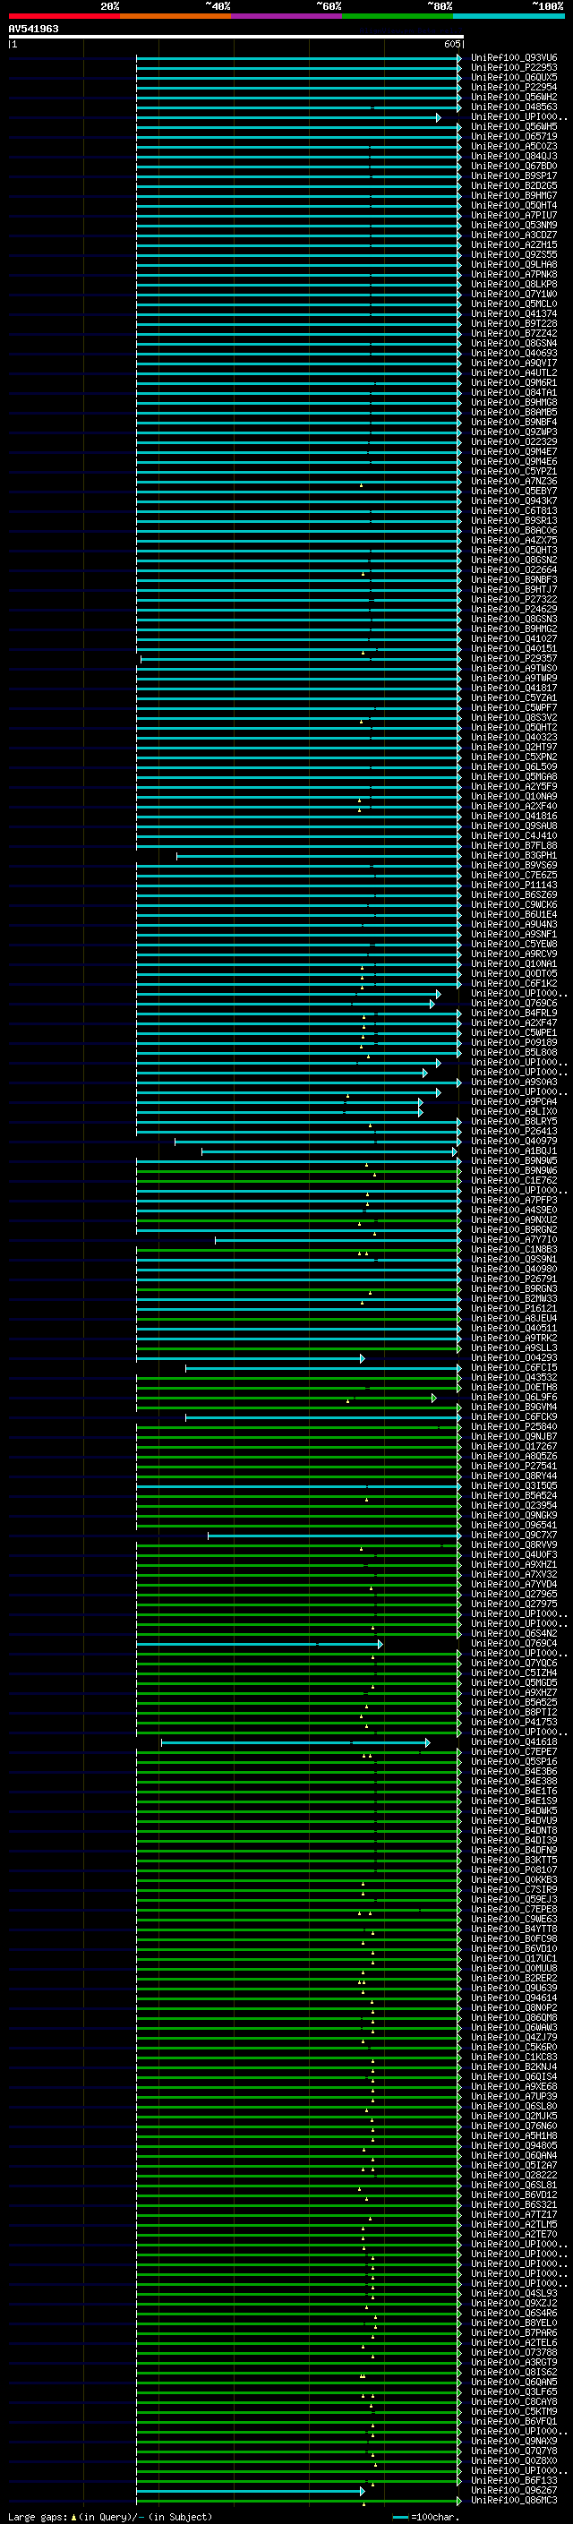Select hit label UniRef100_P26413
573x2524 pixels.
pos(514,1131)
